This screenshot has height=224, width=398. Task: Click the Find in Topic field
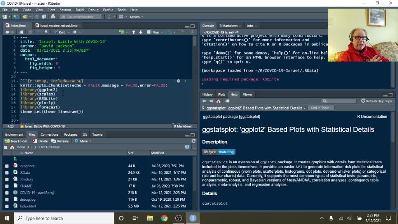[321, 108]
